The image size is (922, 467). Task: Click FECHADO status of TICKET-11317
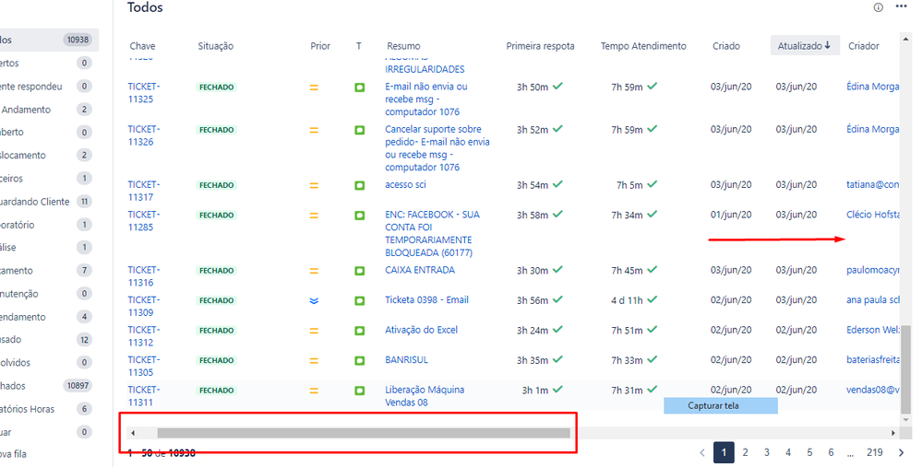coord(216,185)
